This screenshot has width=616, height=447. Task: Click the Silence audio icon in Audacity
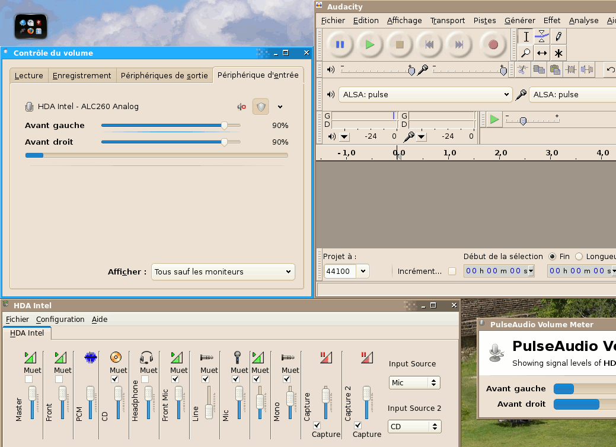587,70
